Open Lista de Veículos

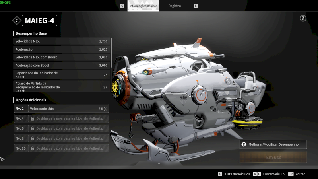237,174
